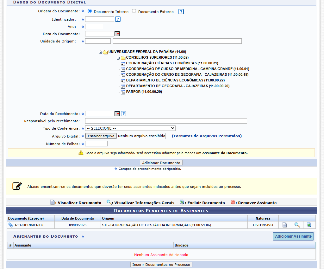324x269 pixels.
Task: Delete the REQUERIMENTO document via trash icon
Action: [x=309, y=225]
